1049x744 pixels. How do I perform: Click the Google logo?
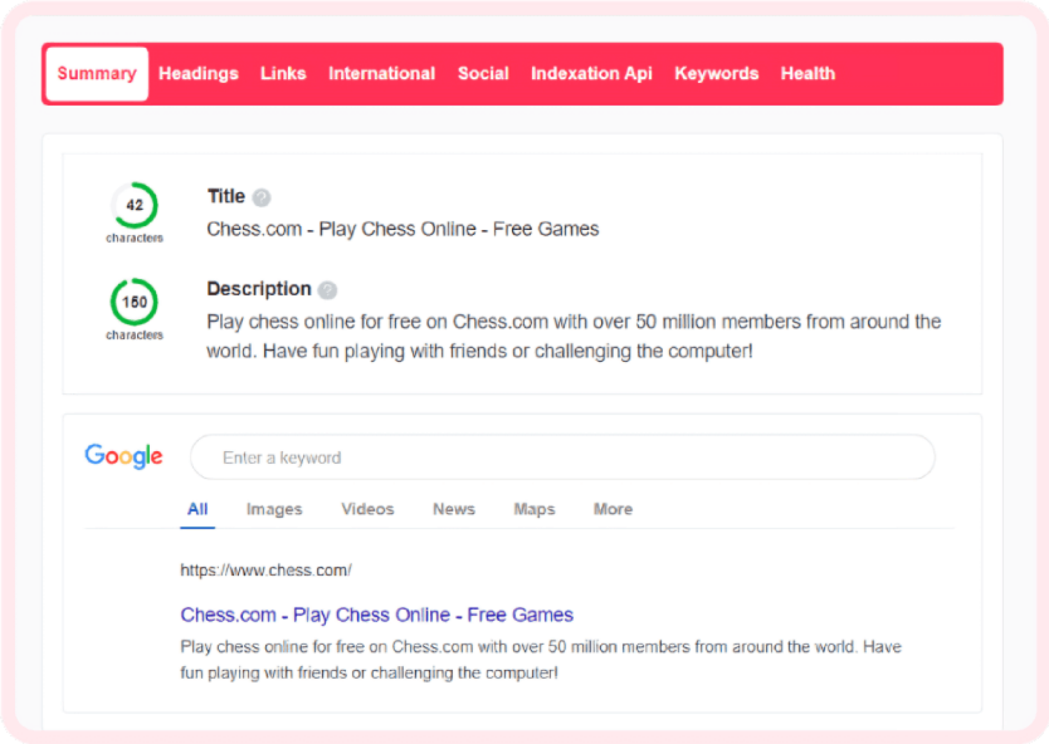click(123, 455)
